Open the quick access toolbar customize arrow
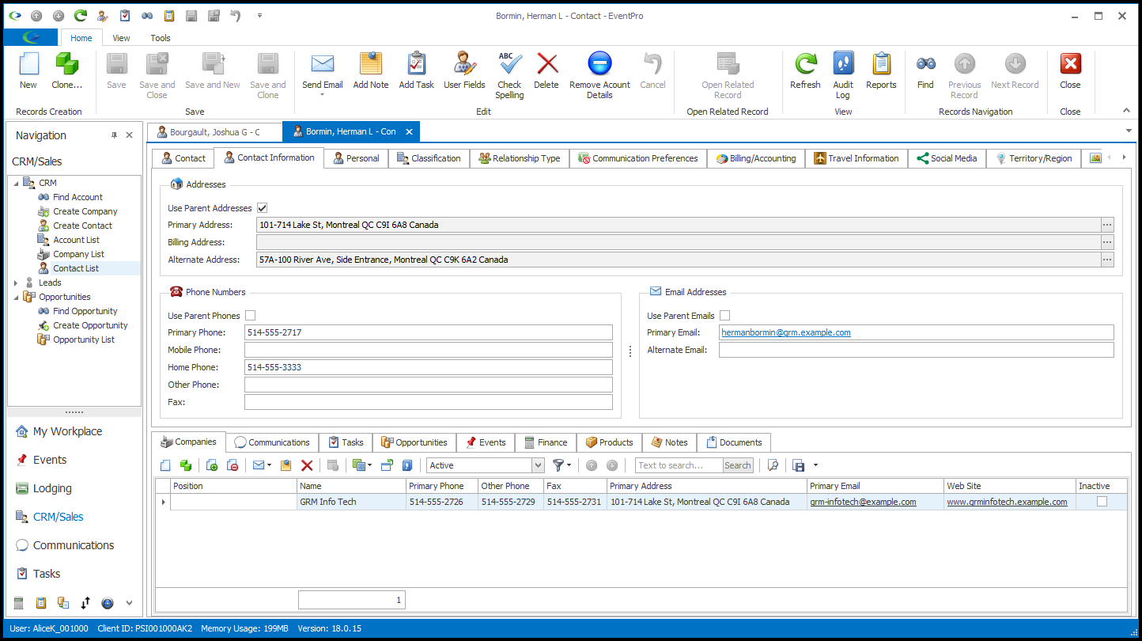The height and width of the screenshot is (641, 1142). (x=259, y=16)
